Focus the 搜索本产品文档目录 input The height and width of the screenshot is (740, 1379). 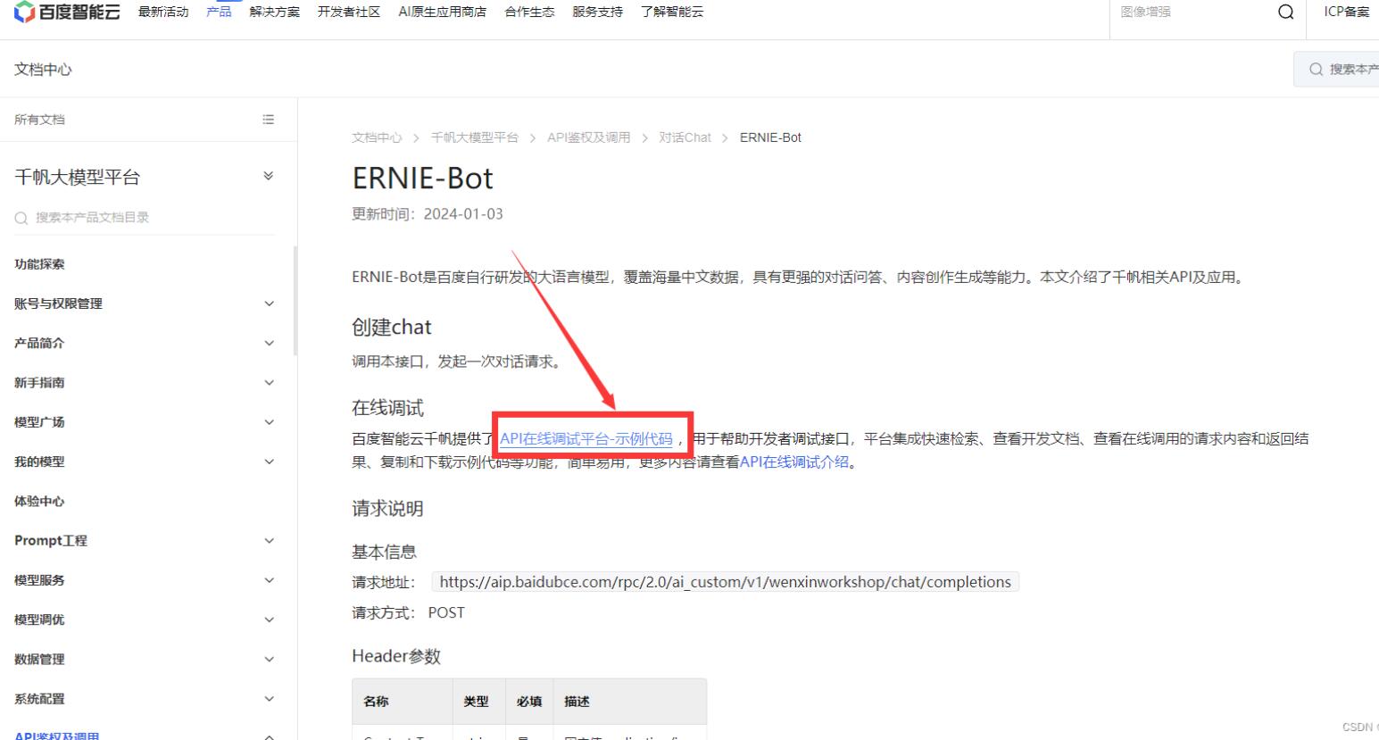coord(145,218)
